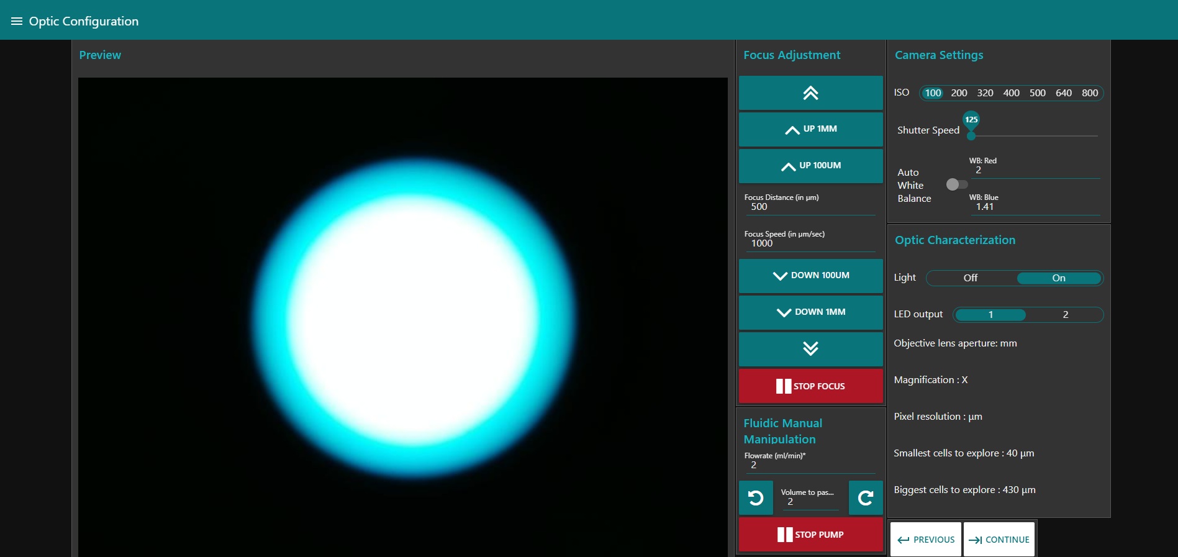Toggle the Auto White Balance switch
The image size is (1178, 557).
pyautogui.click(x=956, y=184)
